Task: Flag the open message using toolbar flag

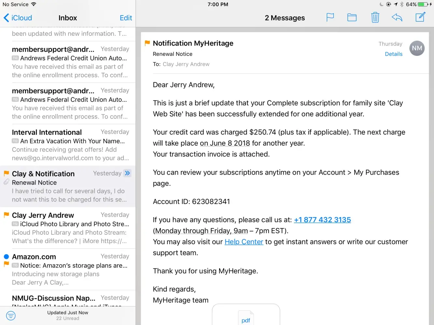Action: click(330, 17)
